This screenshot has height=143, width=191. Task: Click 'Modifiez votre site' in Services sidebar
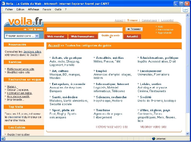[19, 72]
